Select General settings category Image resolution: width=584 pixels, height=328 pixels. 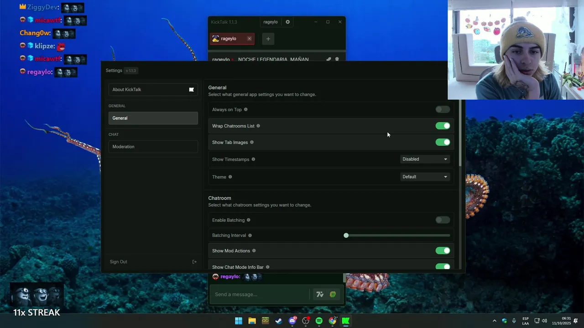[x=153, y=118]
